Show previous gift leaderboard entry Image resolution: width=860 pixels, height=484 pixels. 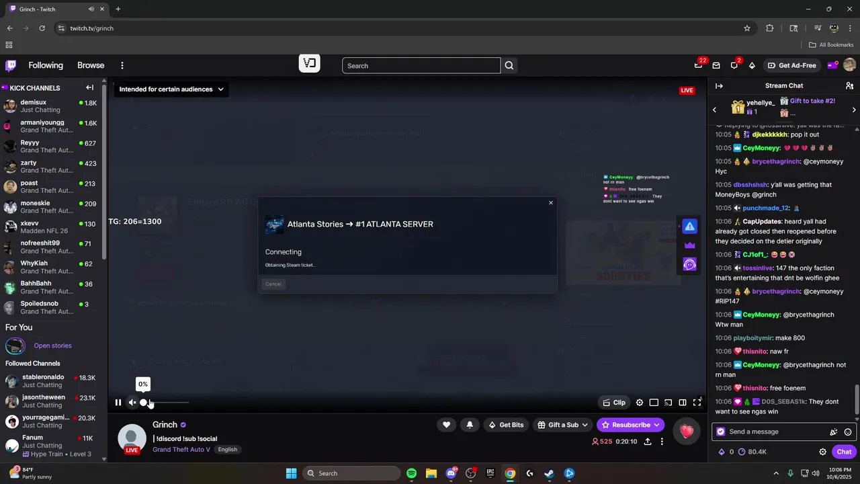point(715,110)
